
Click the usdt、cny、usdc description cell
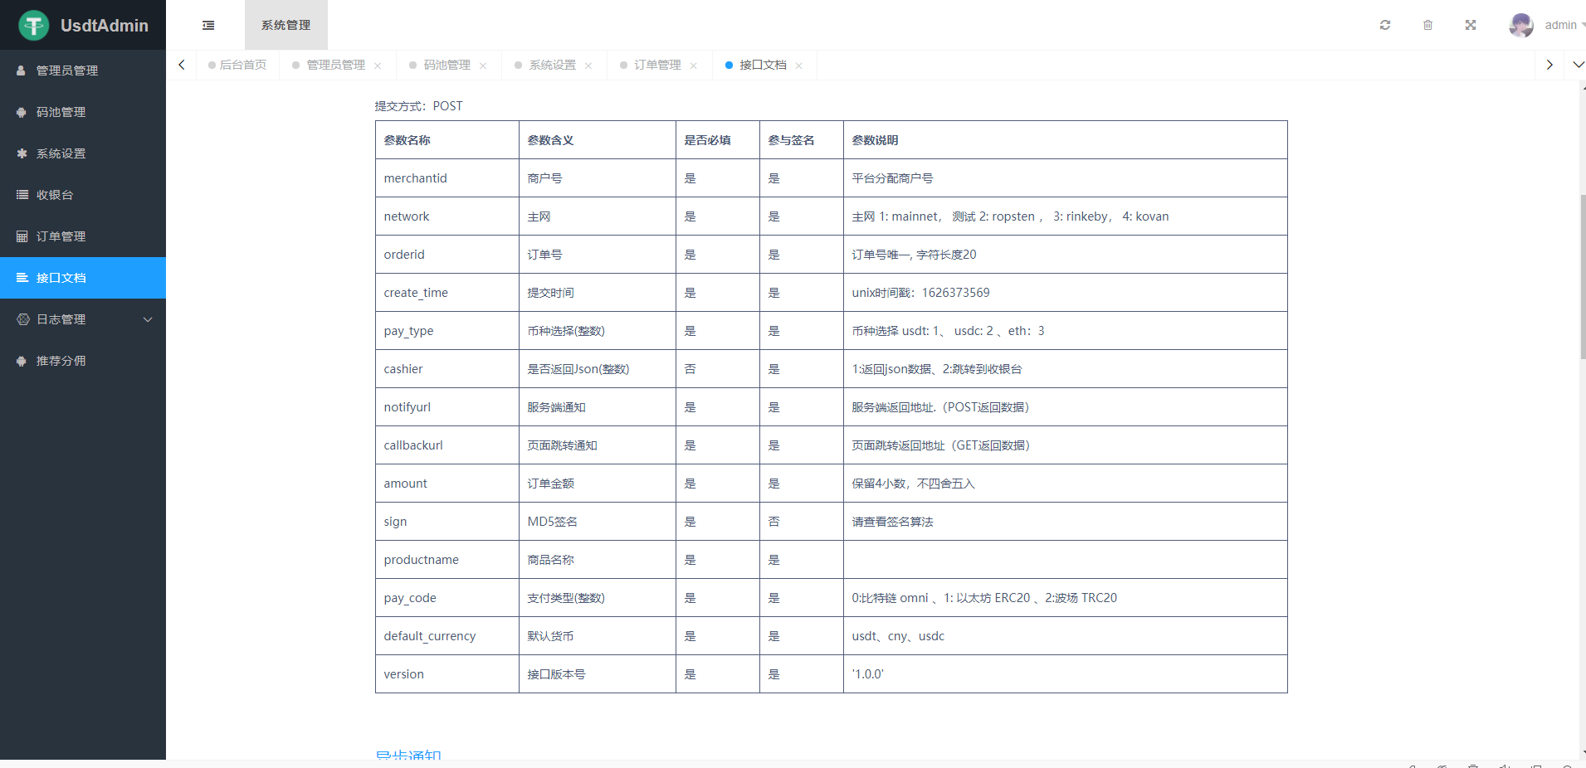[x=1066, y=636]
